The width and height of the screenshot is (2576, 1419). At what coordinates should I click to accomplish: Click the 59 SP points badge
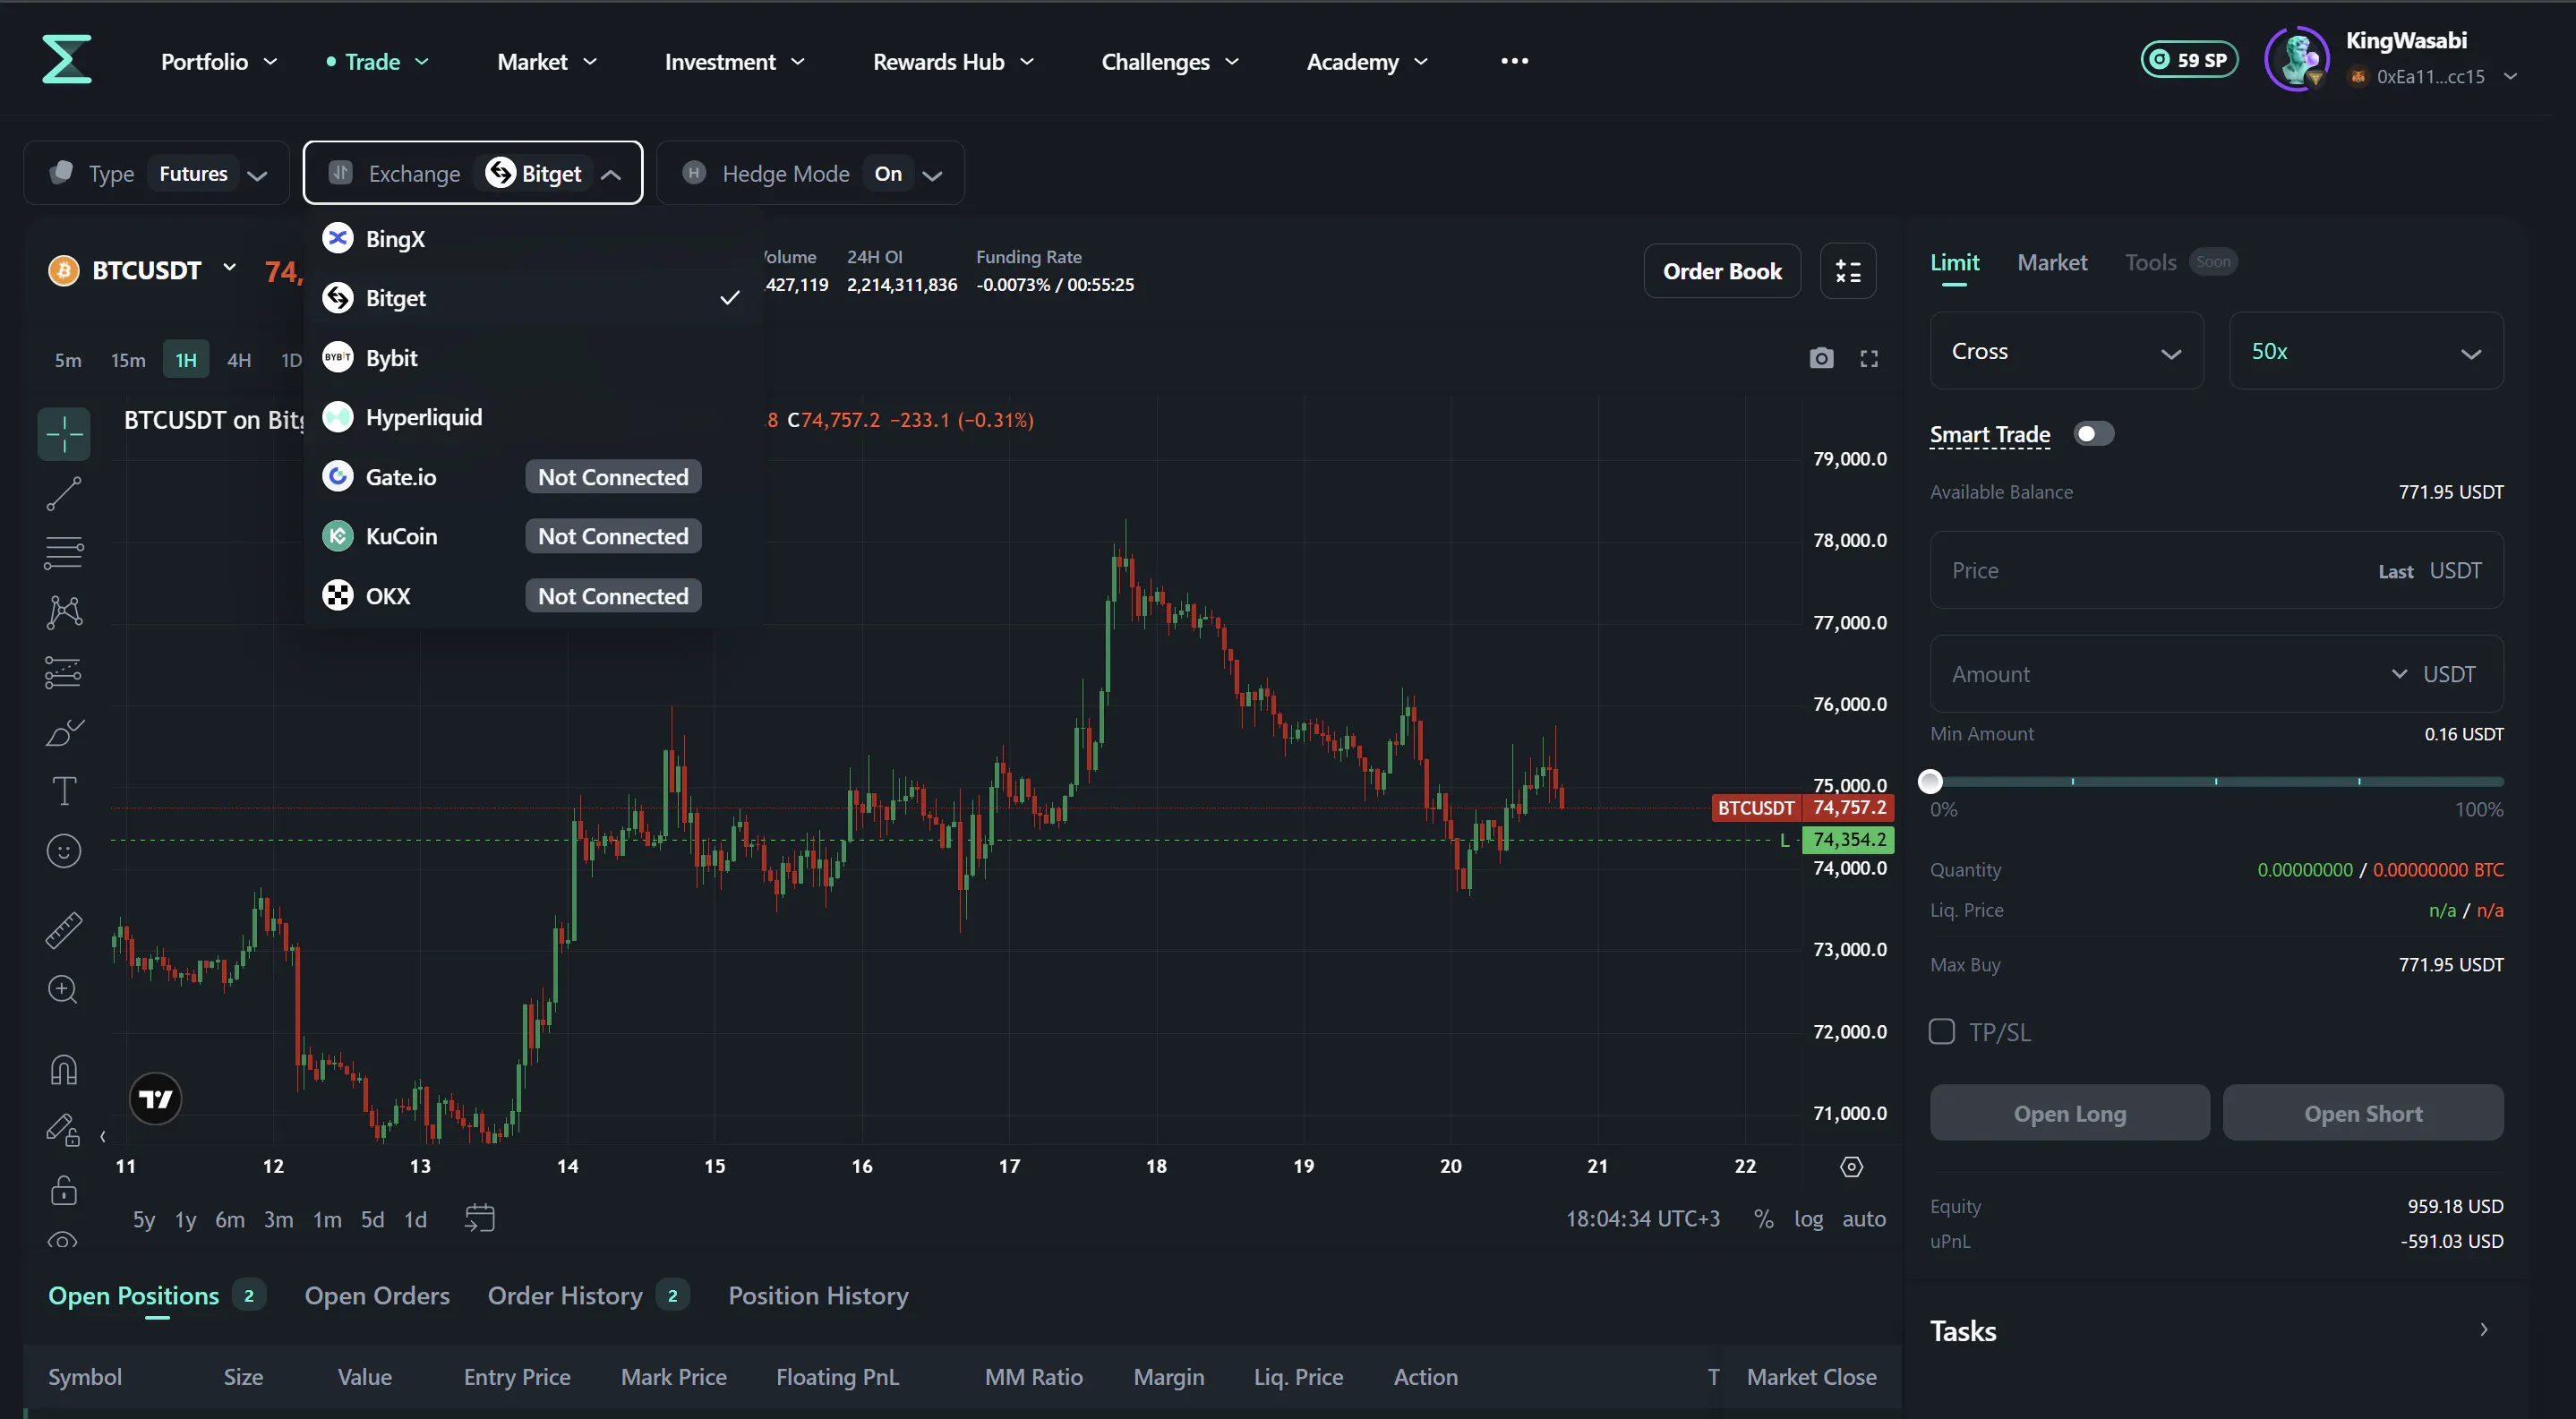pyautogui.click(x=2189, y=60)
